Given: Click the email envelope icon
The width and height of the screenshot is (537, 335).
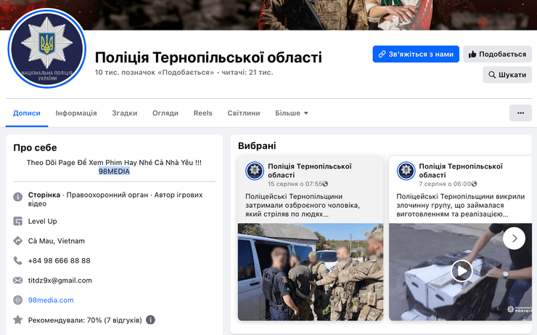Looking at the screenshot, I should (18, 280).
